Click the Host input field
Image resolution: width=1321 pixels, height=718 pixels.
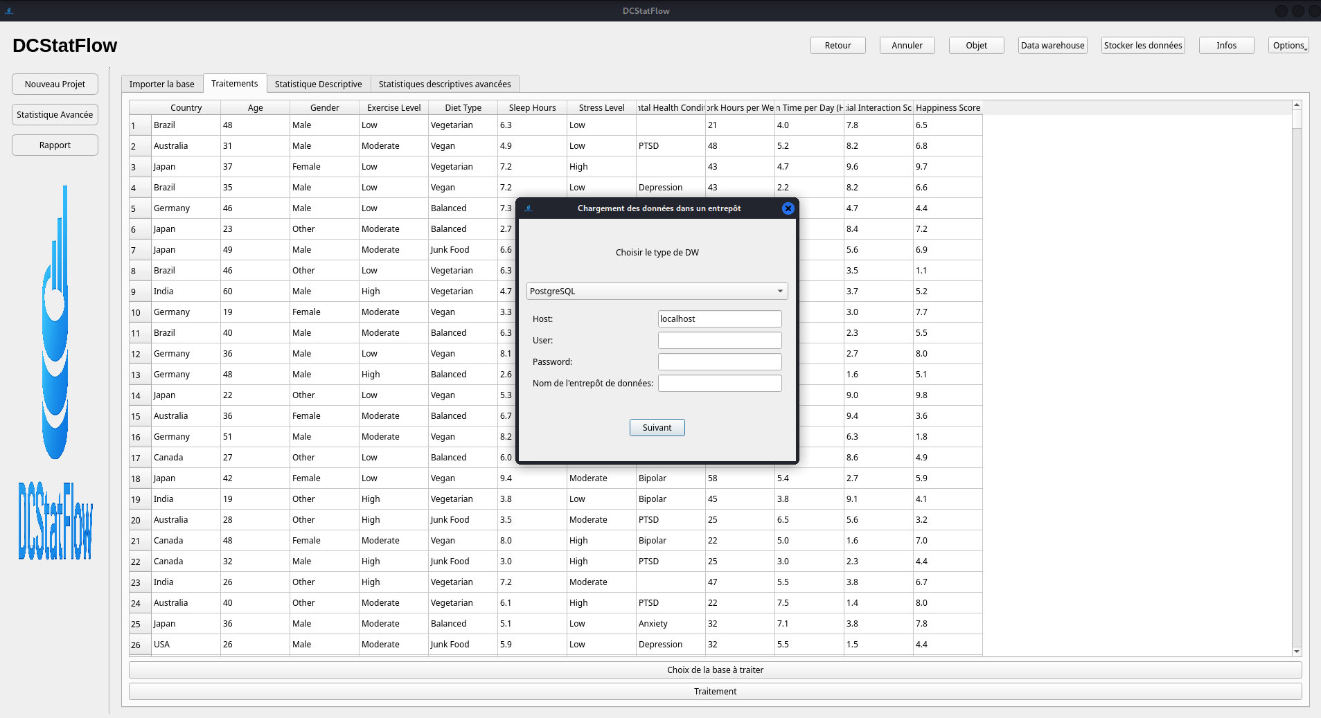719,319
